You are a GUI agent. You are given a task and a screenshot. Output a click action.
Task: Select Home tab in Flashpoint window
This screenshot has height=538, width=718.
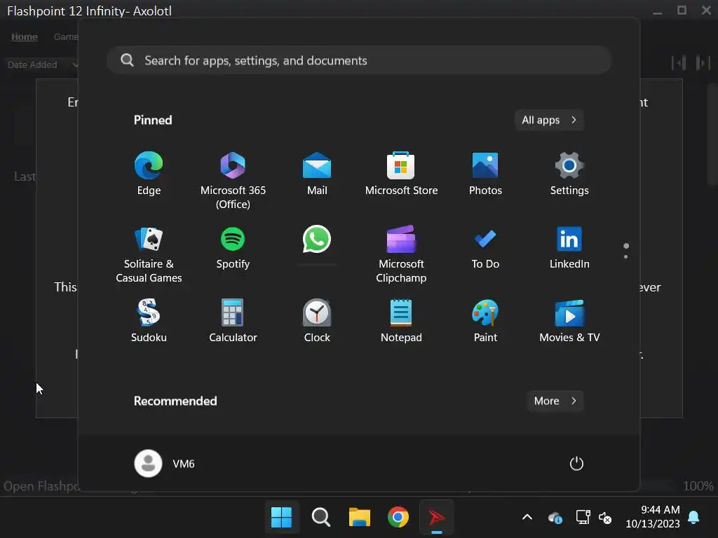(25, 36)
